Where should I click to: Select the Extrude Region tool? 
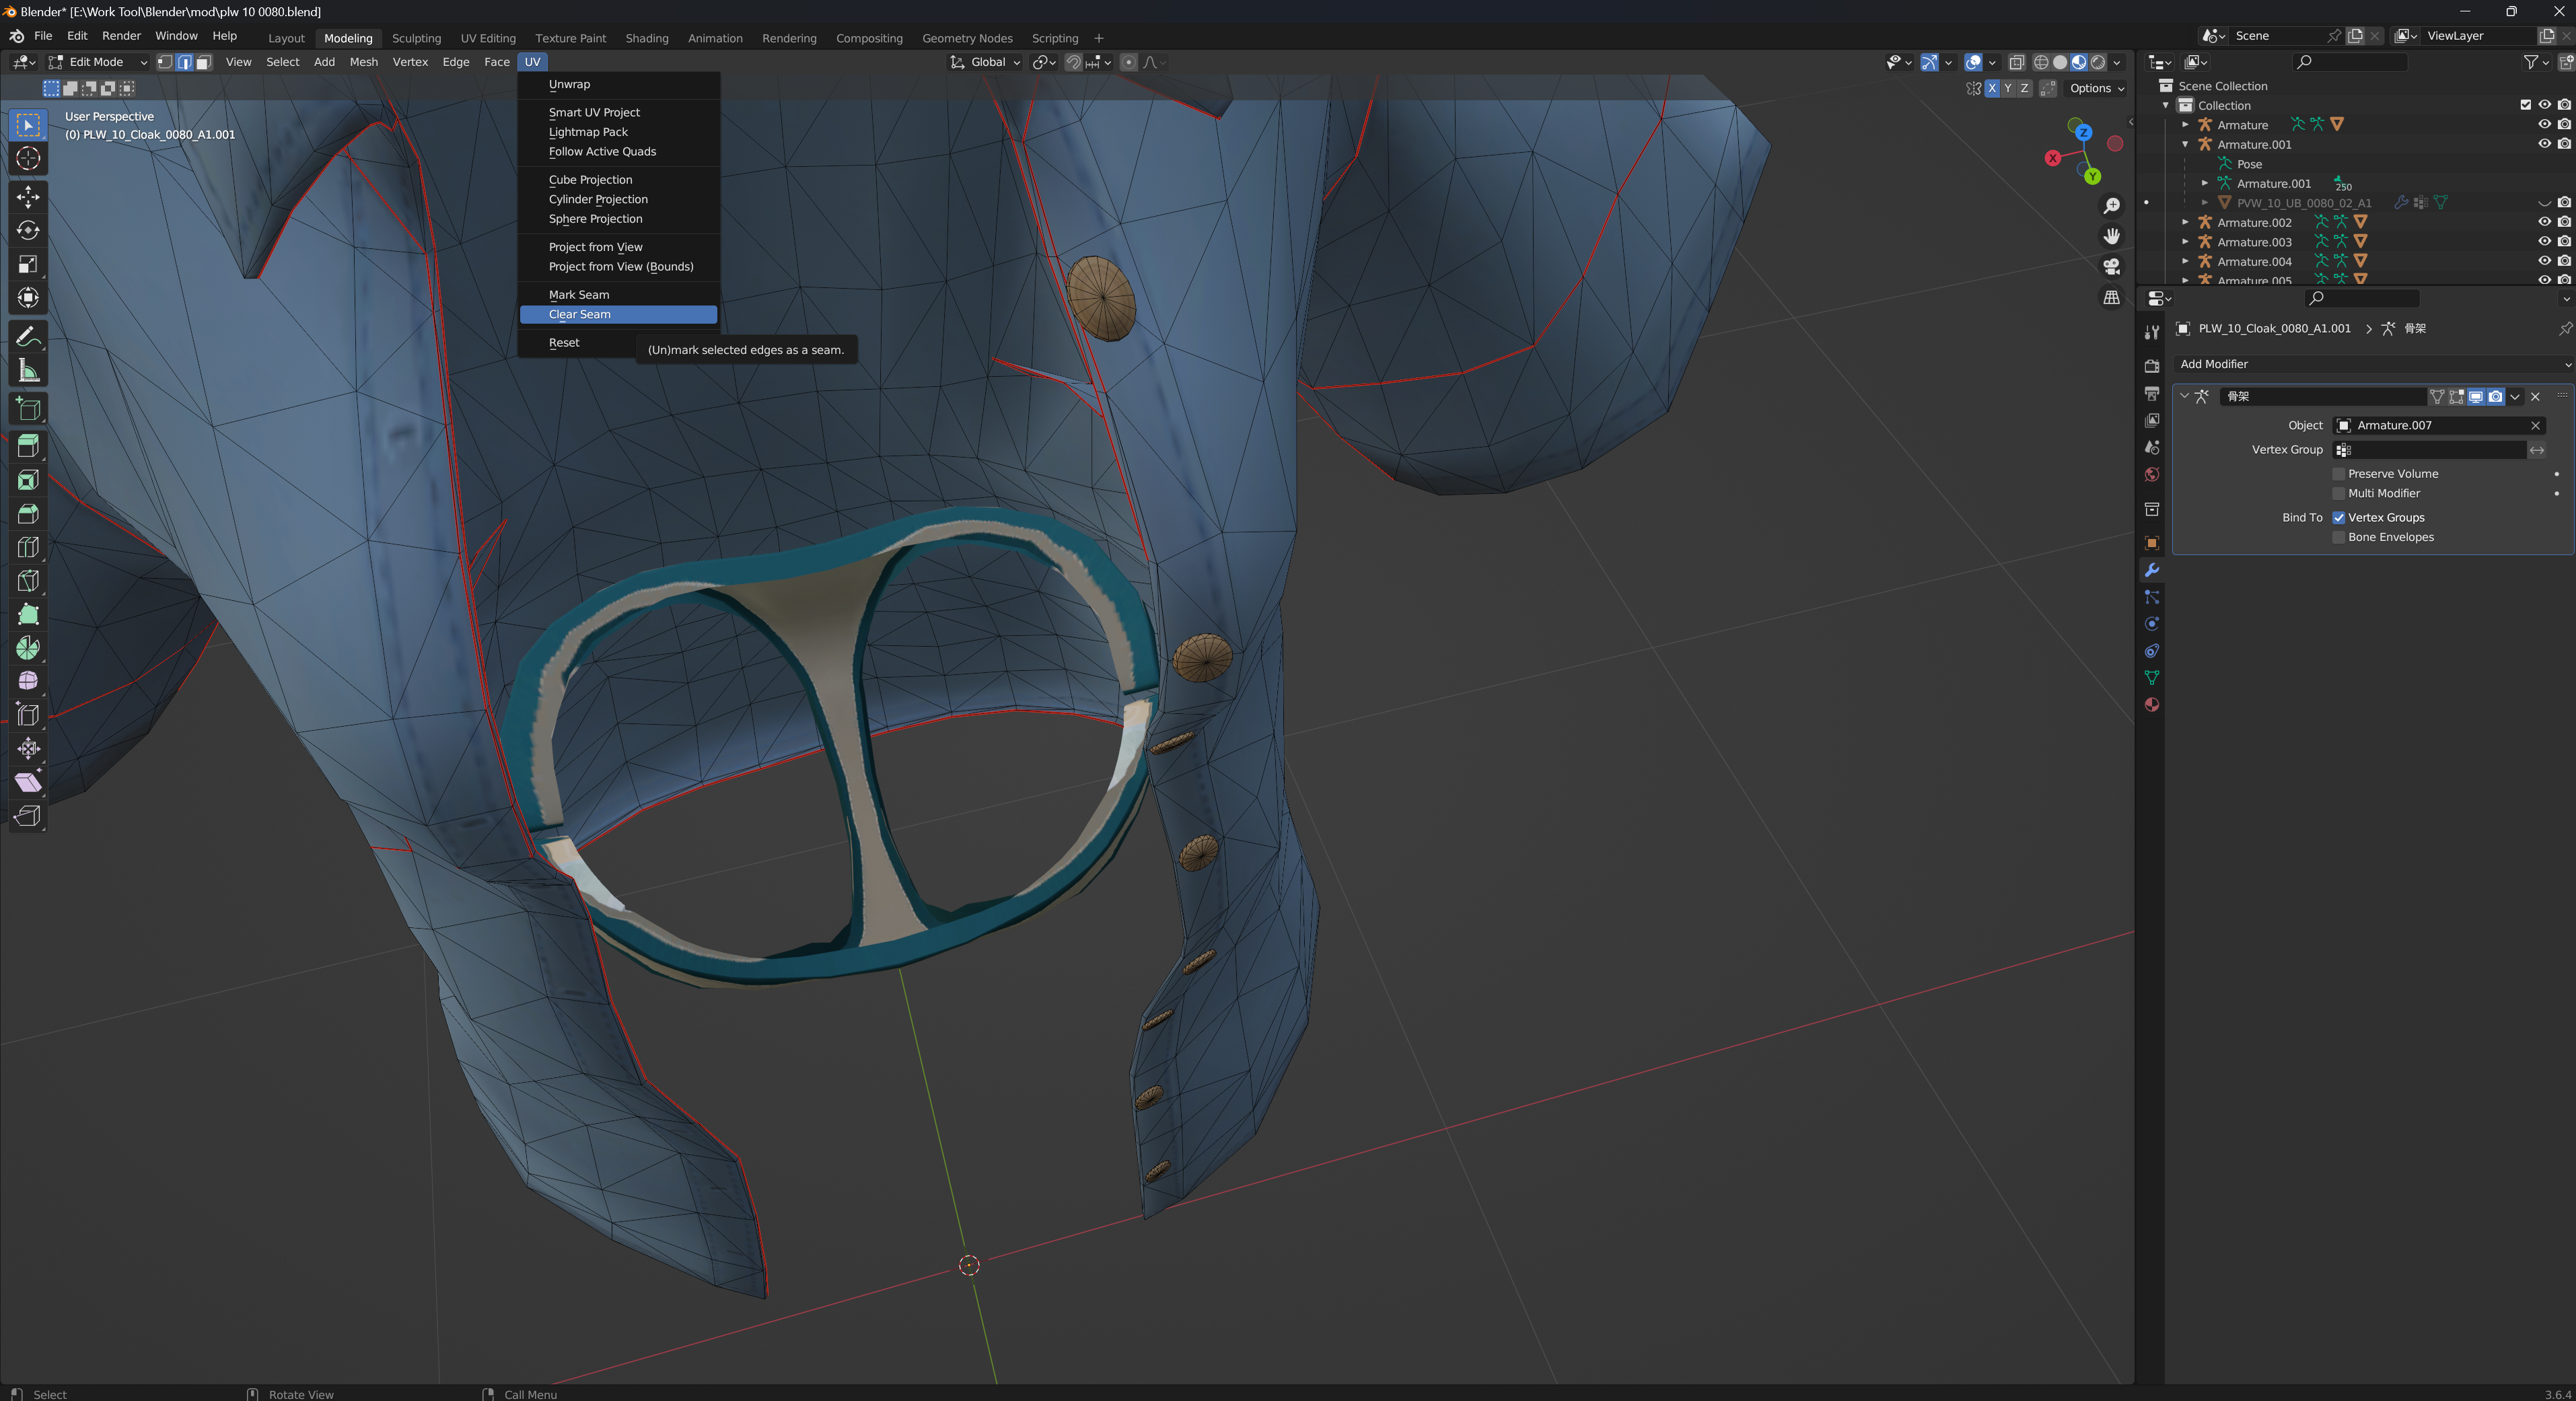(x=28, y=446)
